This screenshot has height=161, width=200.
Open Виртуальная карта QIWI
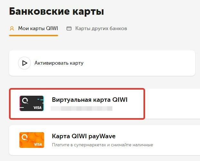point(90,100)
